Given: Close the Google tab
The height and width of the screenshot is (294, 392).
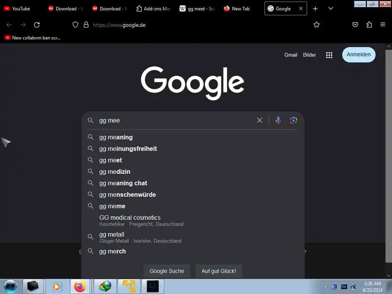Looking at the screenshot, I should 301,8.
